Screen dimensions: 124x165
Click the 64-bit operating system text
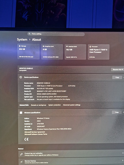click(x=52, y=97)
